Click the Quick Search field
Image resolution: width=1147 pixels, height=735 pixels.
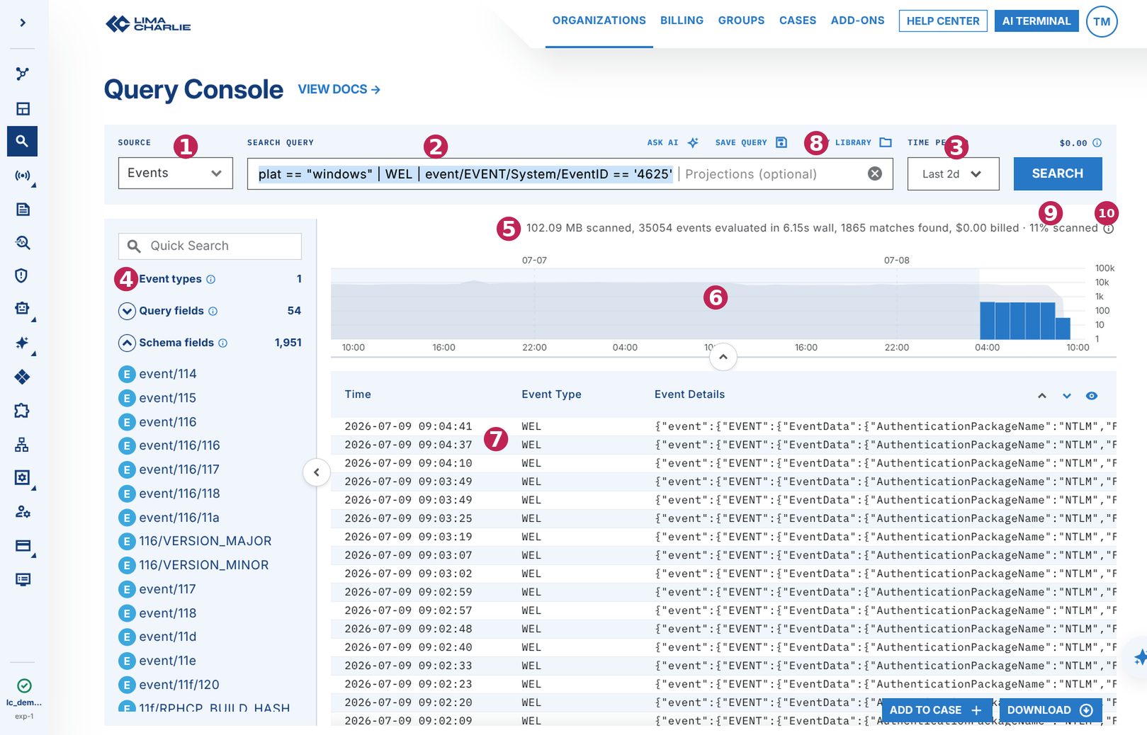pos(210,246)
